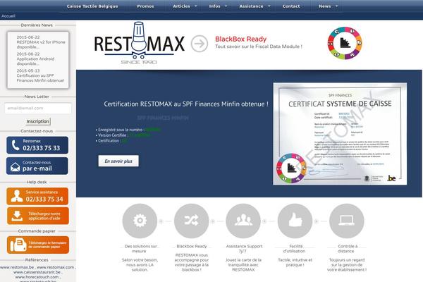This screenshot has height=282, width=423.
Task: Click the laptop icon for Contrôle à distance
Action: (x=347, y=221)
